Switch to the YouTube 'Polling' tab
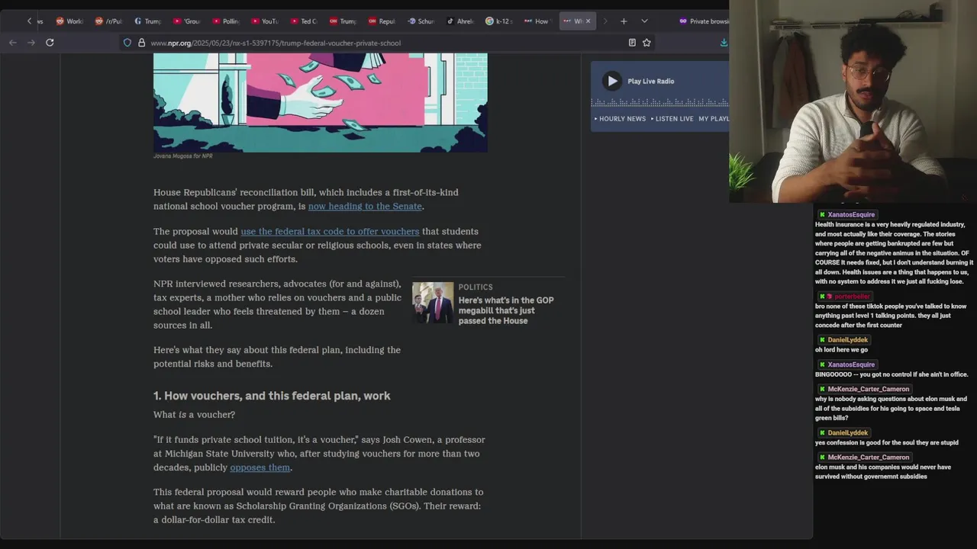The width and height of the screenshot is (977, 549). click(x=225, y=21)
